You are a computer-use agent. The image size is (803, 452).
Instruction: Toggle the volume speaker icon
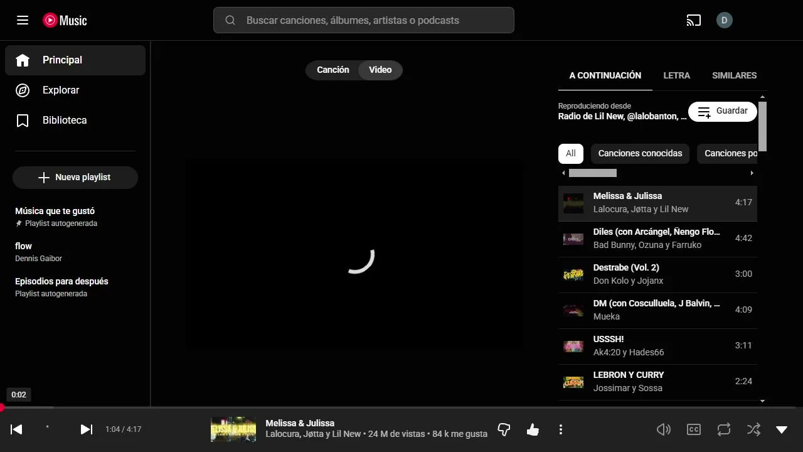tap(663, 429)
